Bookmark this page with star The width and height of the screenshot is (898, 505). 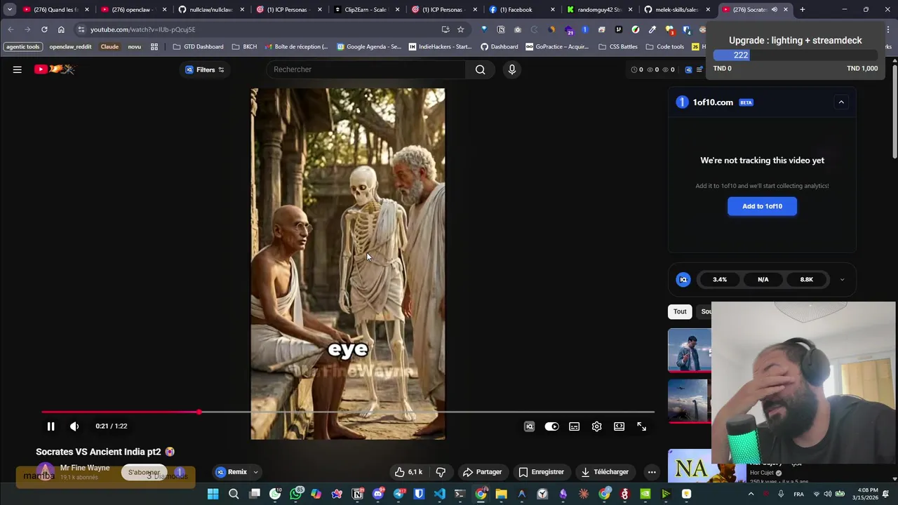coord(461,29)
